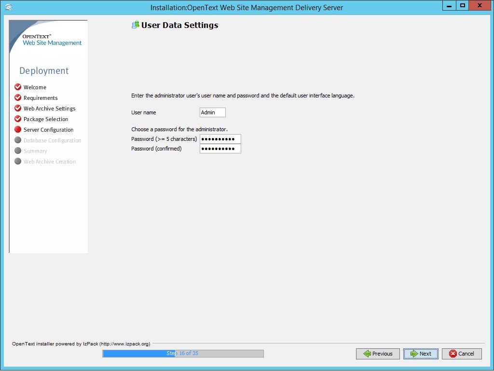Click the step 16 of 35 progress bar
Image resolution: width=494 pixels, height=371 pixels.
(183, 353)
